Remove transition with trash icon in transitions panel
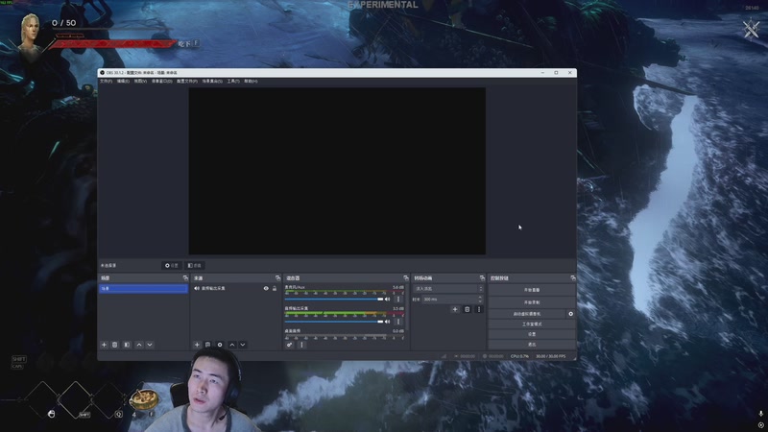The image size is (768, 432). point(468,309)
